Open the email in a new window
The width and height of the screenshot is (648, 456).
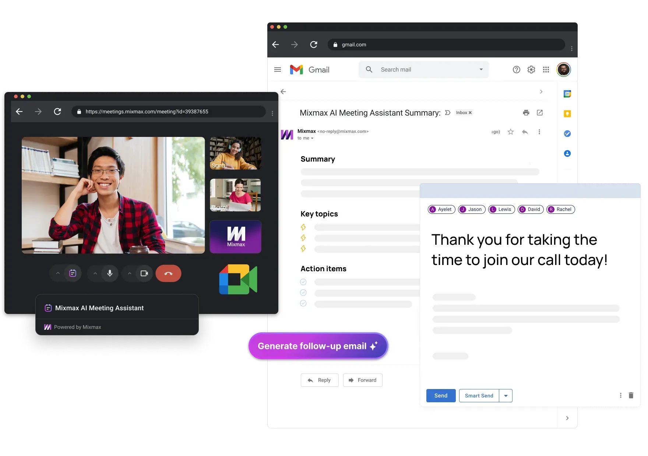pyautogui.click(x=540, y=113)
